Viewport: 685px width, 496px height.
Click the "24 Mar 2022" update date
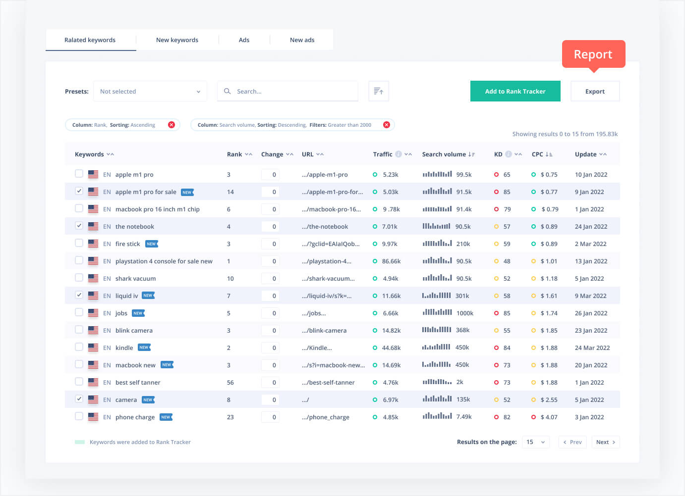click(x=592, y=348)
